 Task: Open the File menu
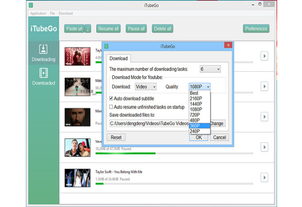52,13
